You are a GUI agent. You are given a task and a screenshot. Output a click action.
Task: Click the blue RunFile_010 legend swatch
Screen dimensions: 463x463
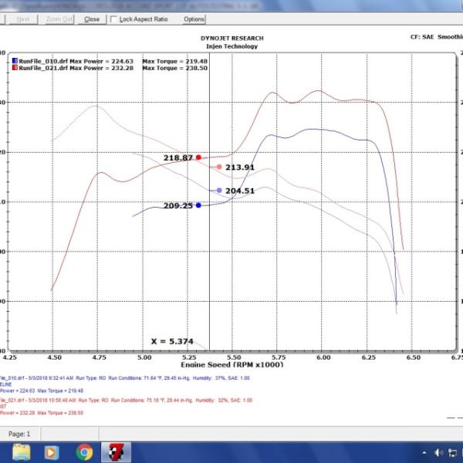(x=15, y=61)
